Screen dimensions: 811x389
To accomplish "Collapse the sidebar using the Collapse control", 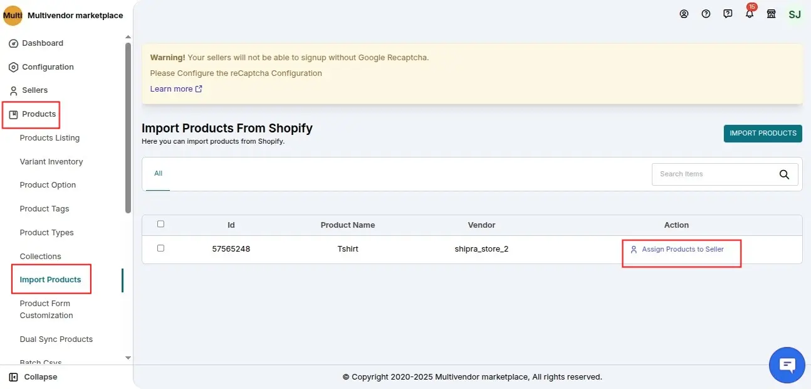I will click(x=35, y=376).
